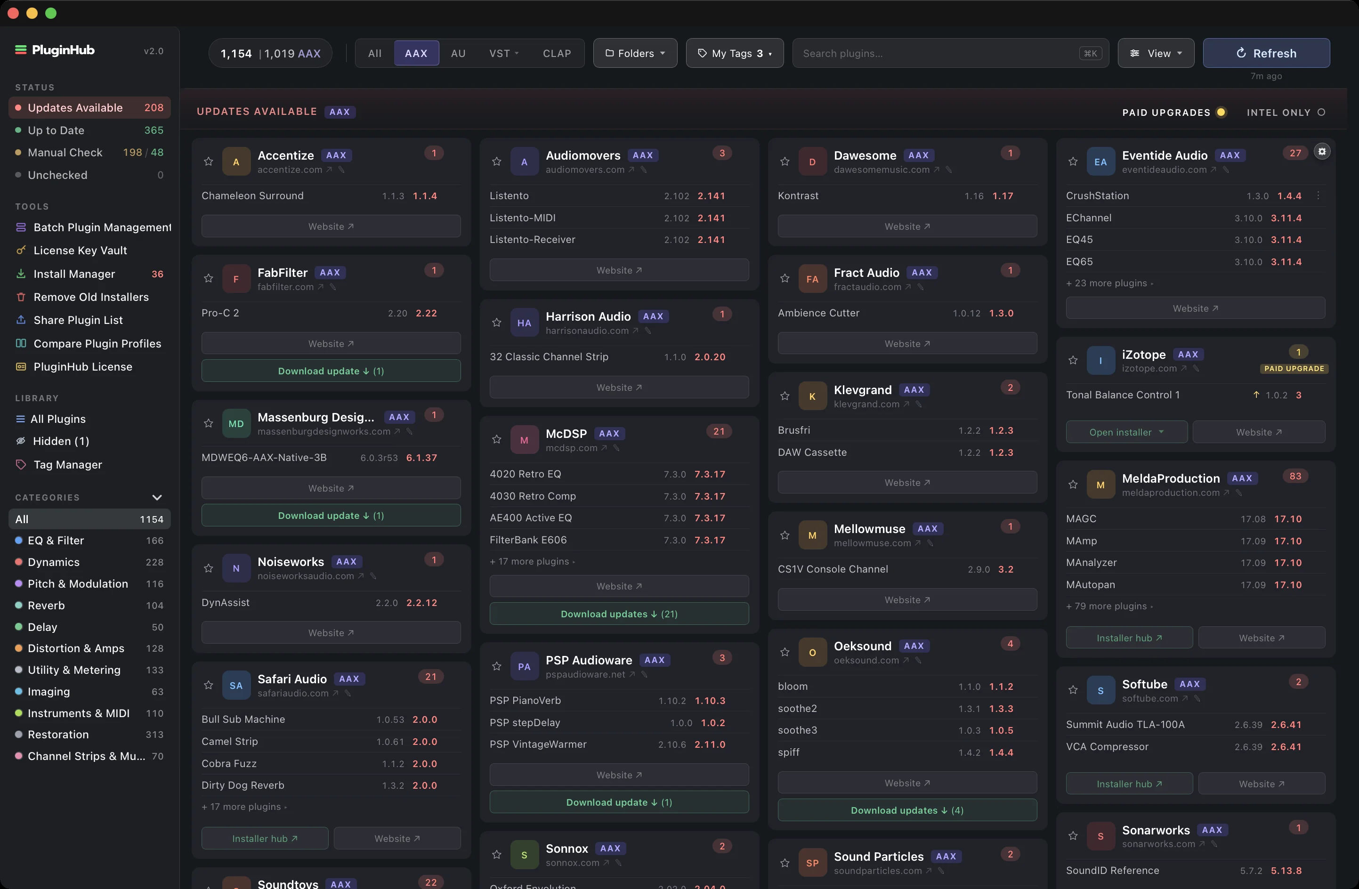This screenshot has height=889, width=1359.
Task: Open the Folders dropdown
Action: [x=635, y=53]
